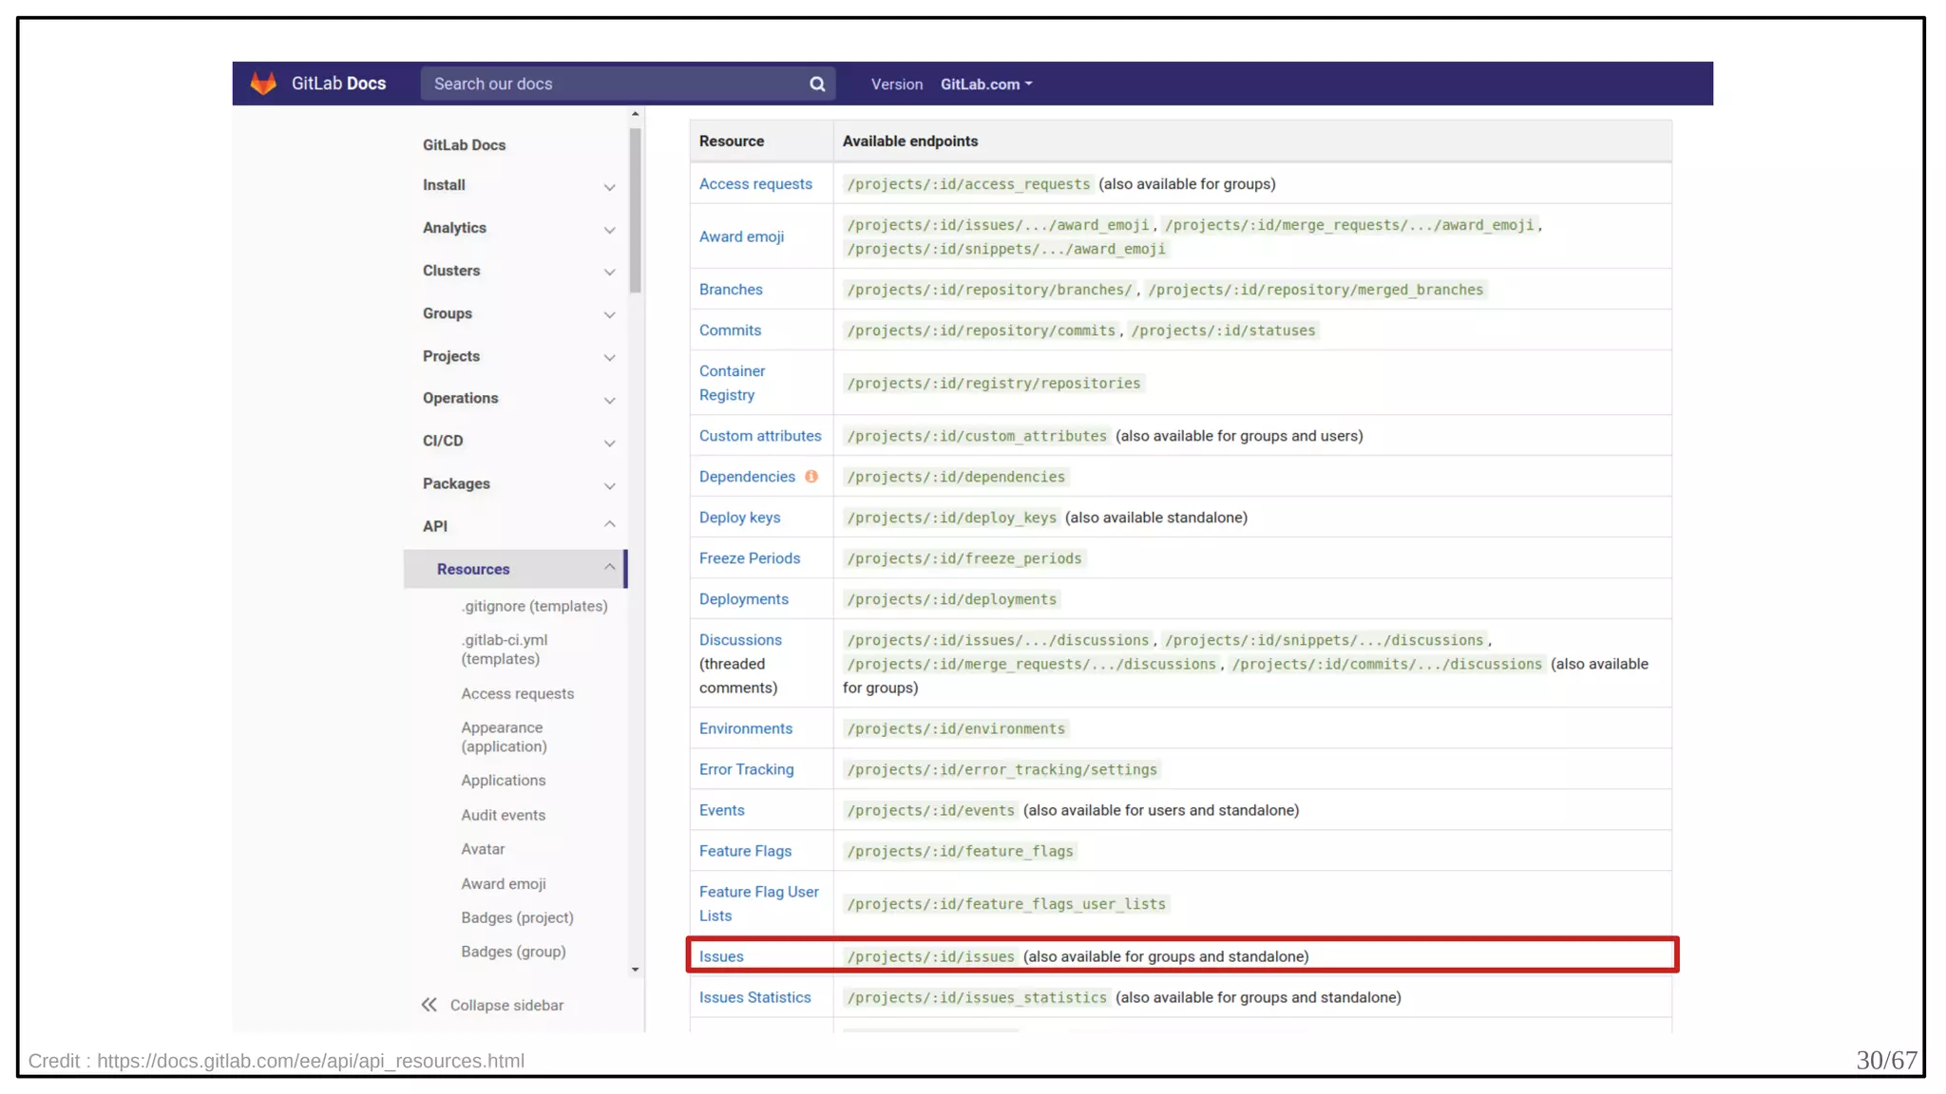Click the Collapse sidebar label
1946x1094 pixels.
[x=506, y=1006]
